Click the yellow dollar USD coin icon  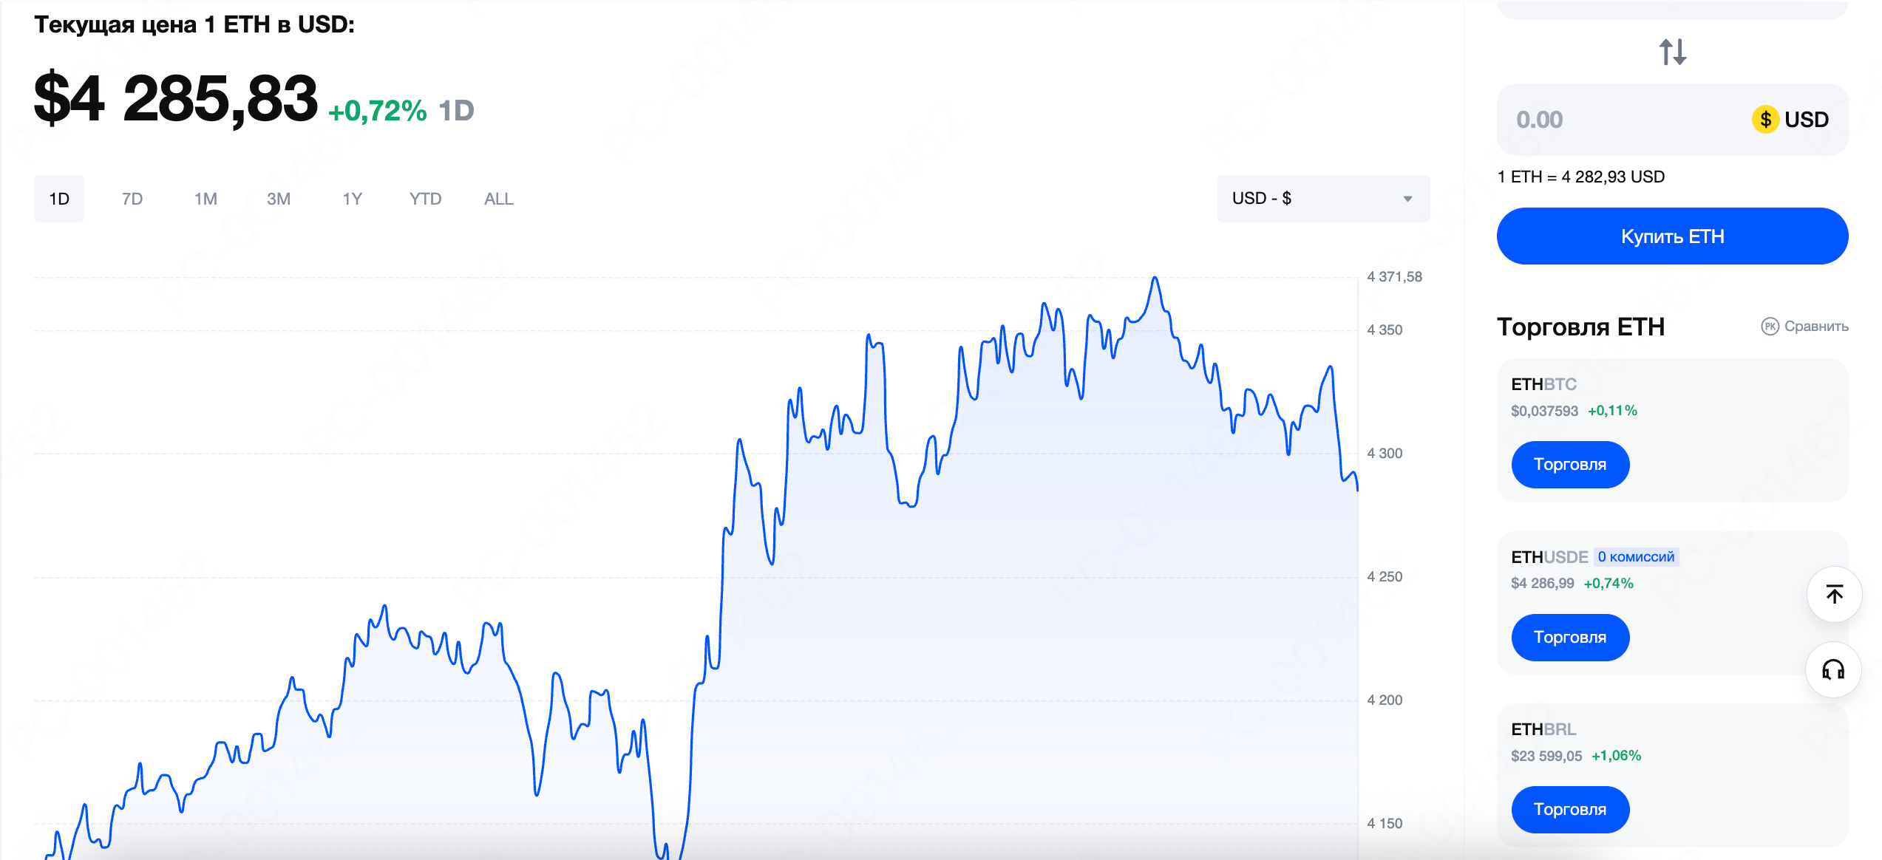click(x=1766, y=119)
